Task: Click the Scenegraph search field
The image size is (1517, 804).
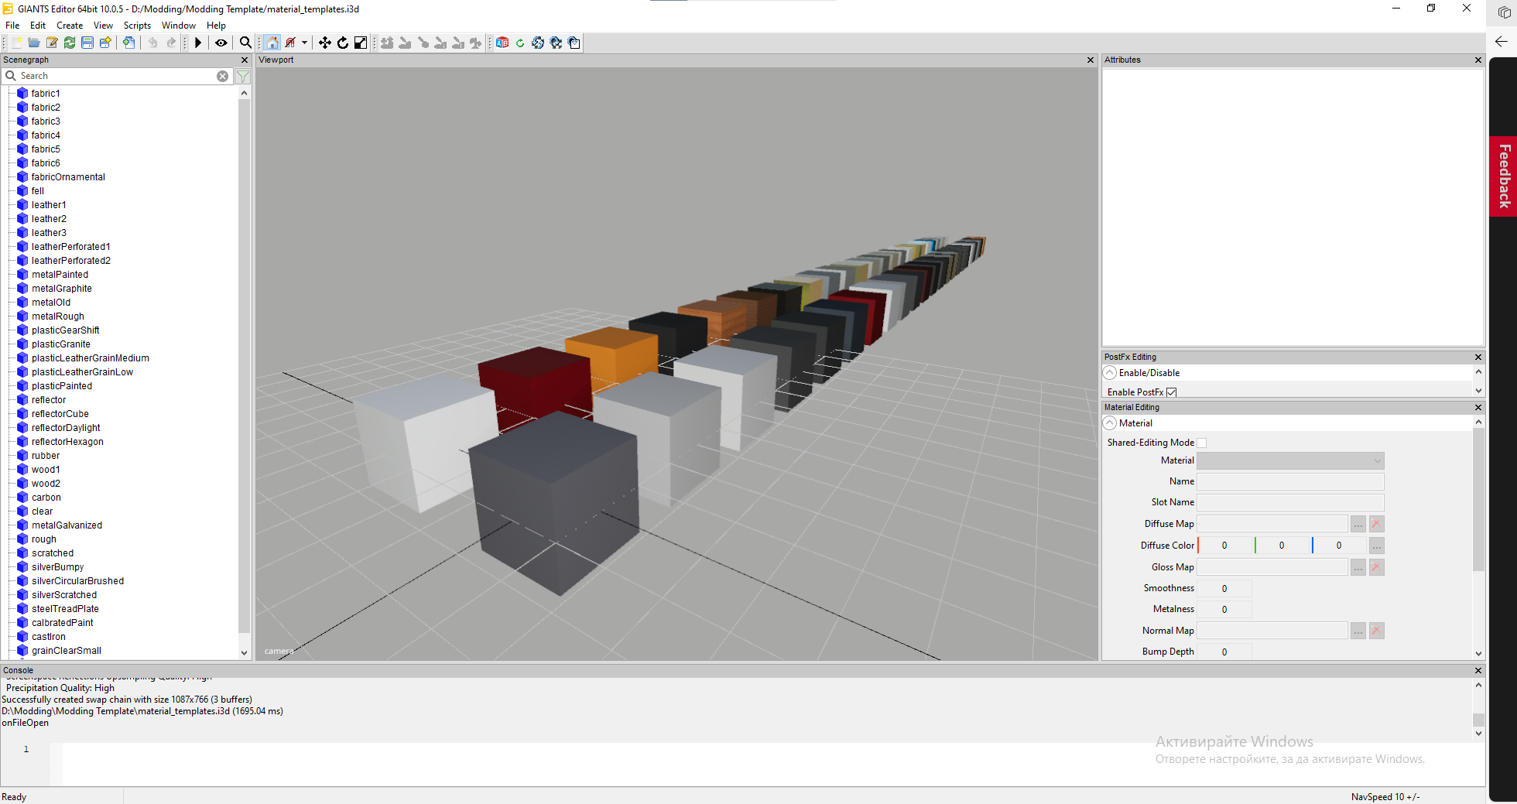Action: click(x=116, y=76)
